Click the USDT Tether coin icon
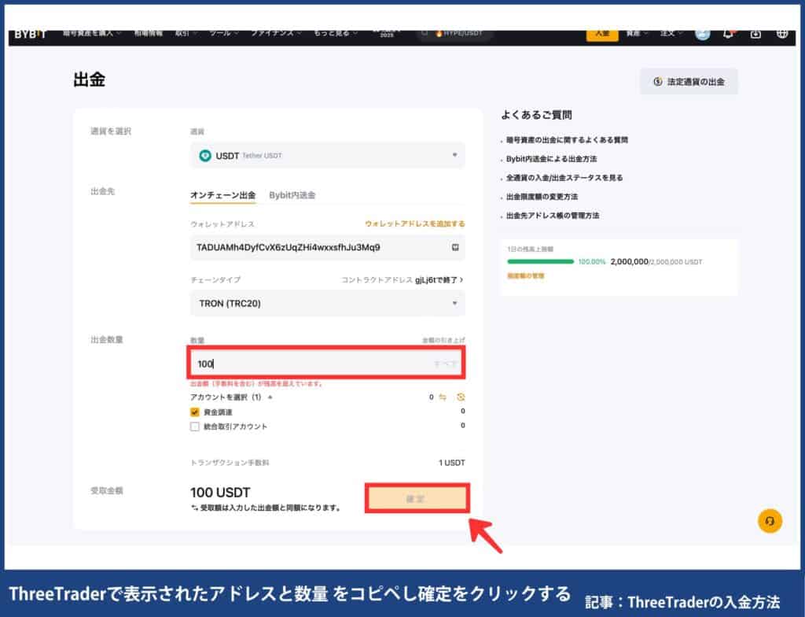 [205, 156]
